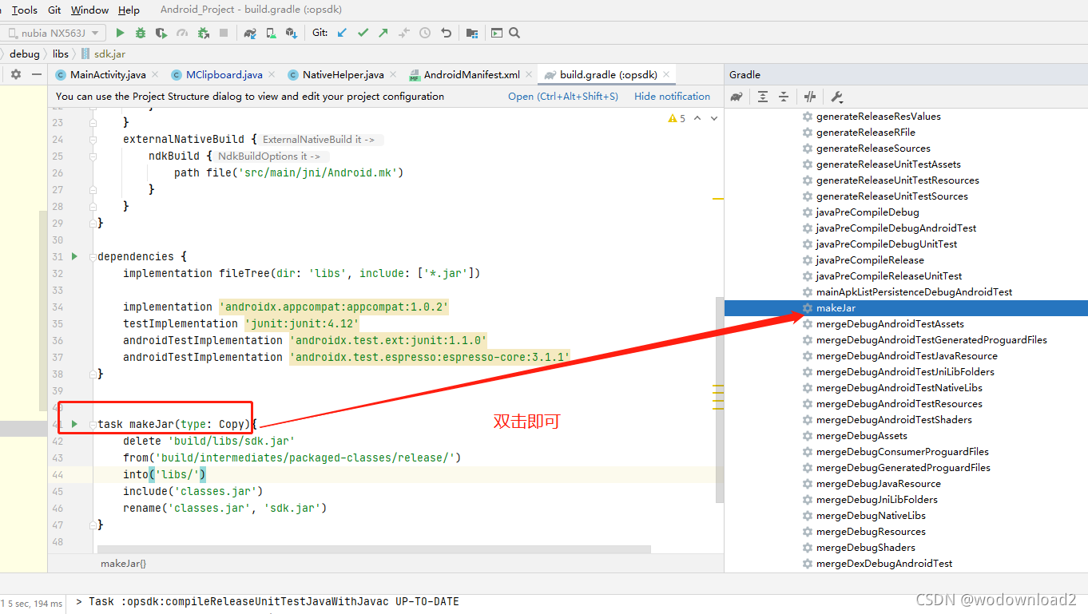Sync project with Gradle files icon

tap(250, 33)
